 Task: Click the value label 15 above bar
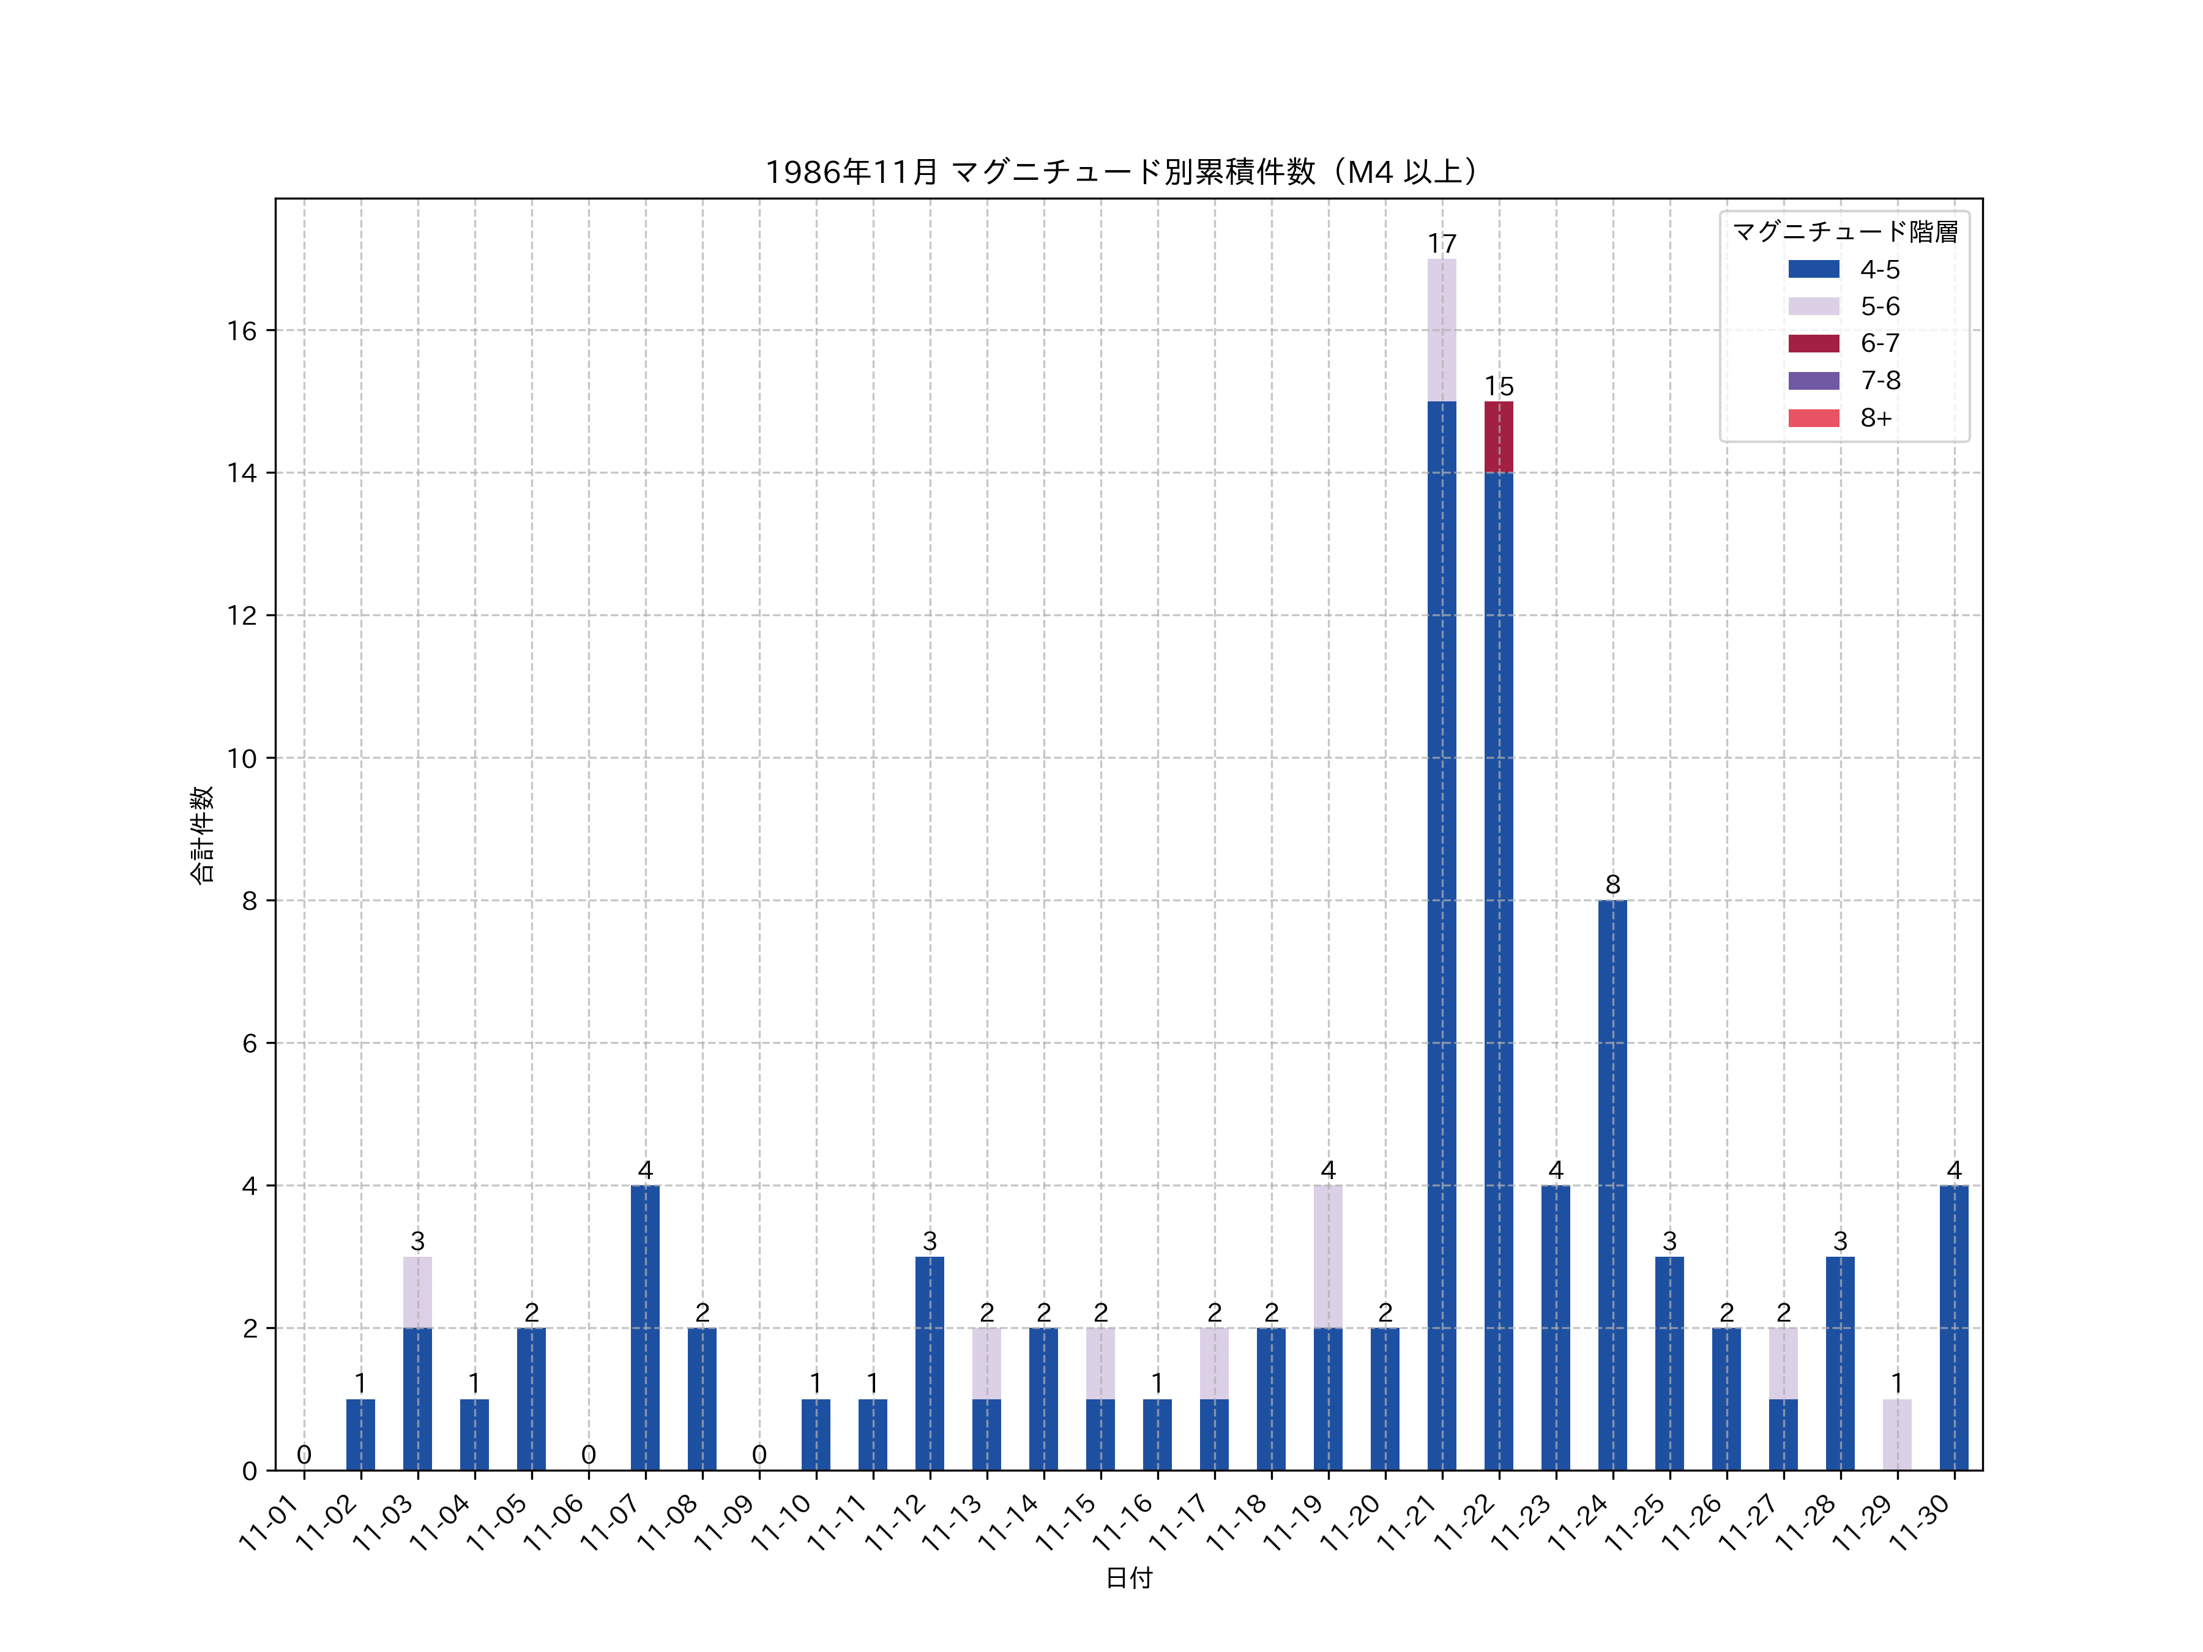click(1498, 386)
